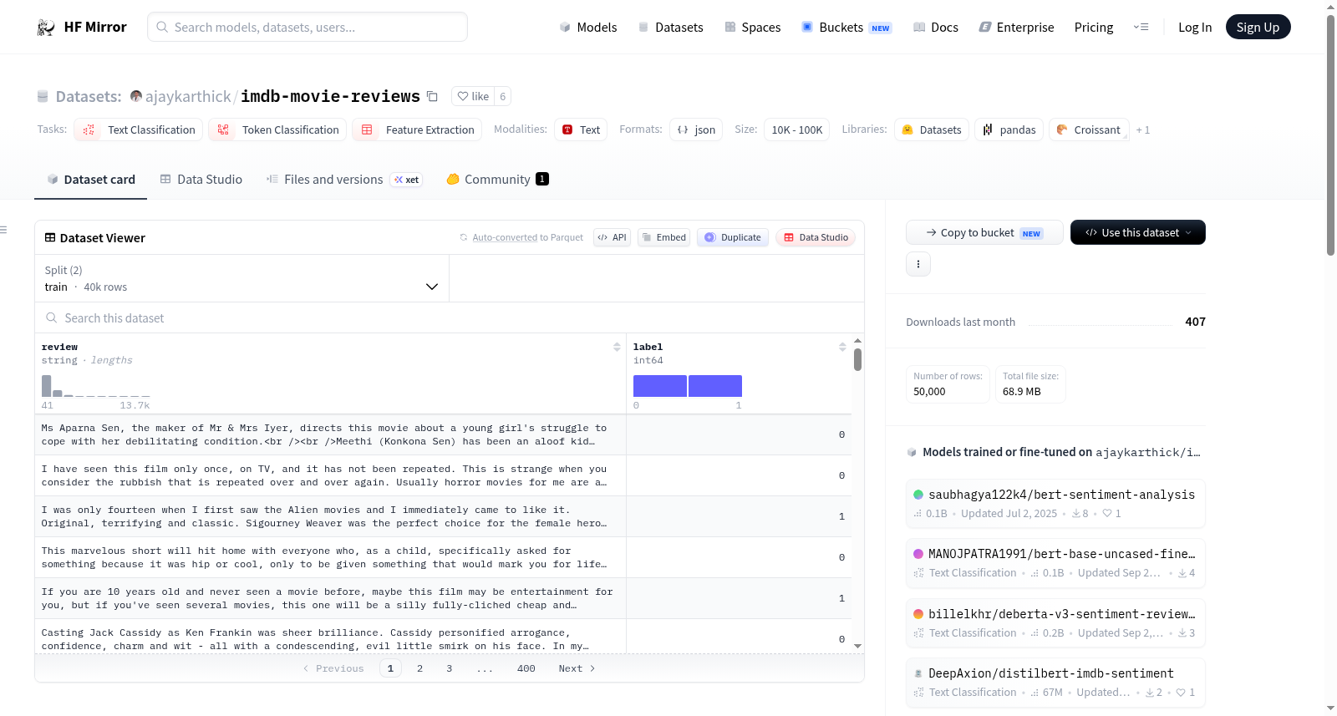The height and width of the screenshot is (716, 1337).
Task: Open the Files and versions tab
Action: pyautogui.click(x=344, y=179)
